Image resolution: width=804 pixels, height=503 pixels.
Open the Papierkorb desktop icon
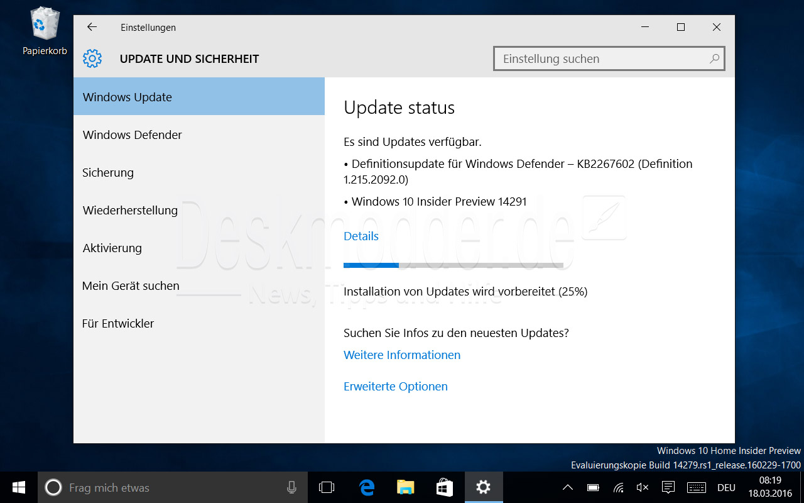pos(45,31)
